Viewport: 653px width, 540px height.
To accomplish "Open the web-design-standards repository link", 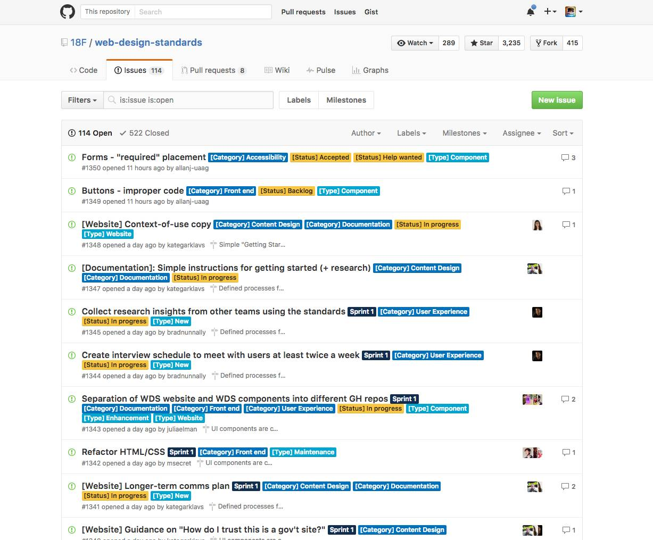I will click(148, 43).
